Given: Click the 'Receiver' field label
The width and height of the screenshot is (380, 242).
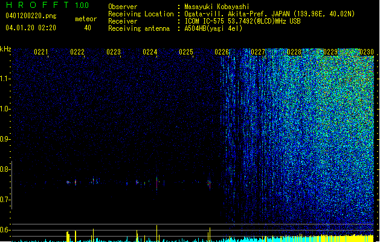Looking at the screenshot, I should (123, 21).
